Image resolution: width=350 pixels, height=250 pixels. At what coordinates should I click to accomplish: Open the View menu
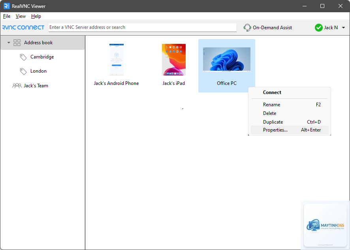pyautogui.click(x=21, y=16)
